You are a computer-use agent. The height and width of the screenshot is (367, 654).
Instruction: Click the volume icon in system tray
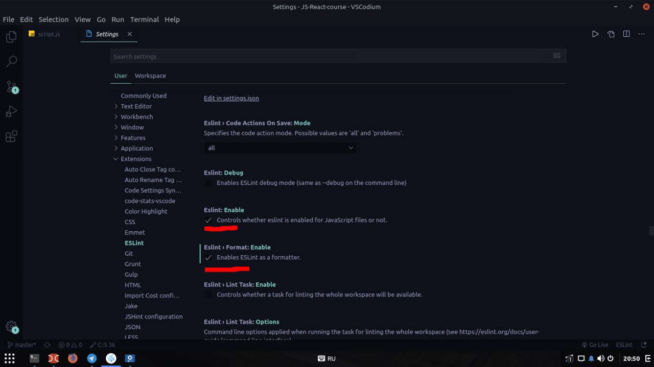(601, 358)
